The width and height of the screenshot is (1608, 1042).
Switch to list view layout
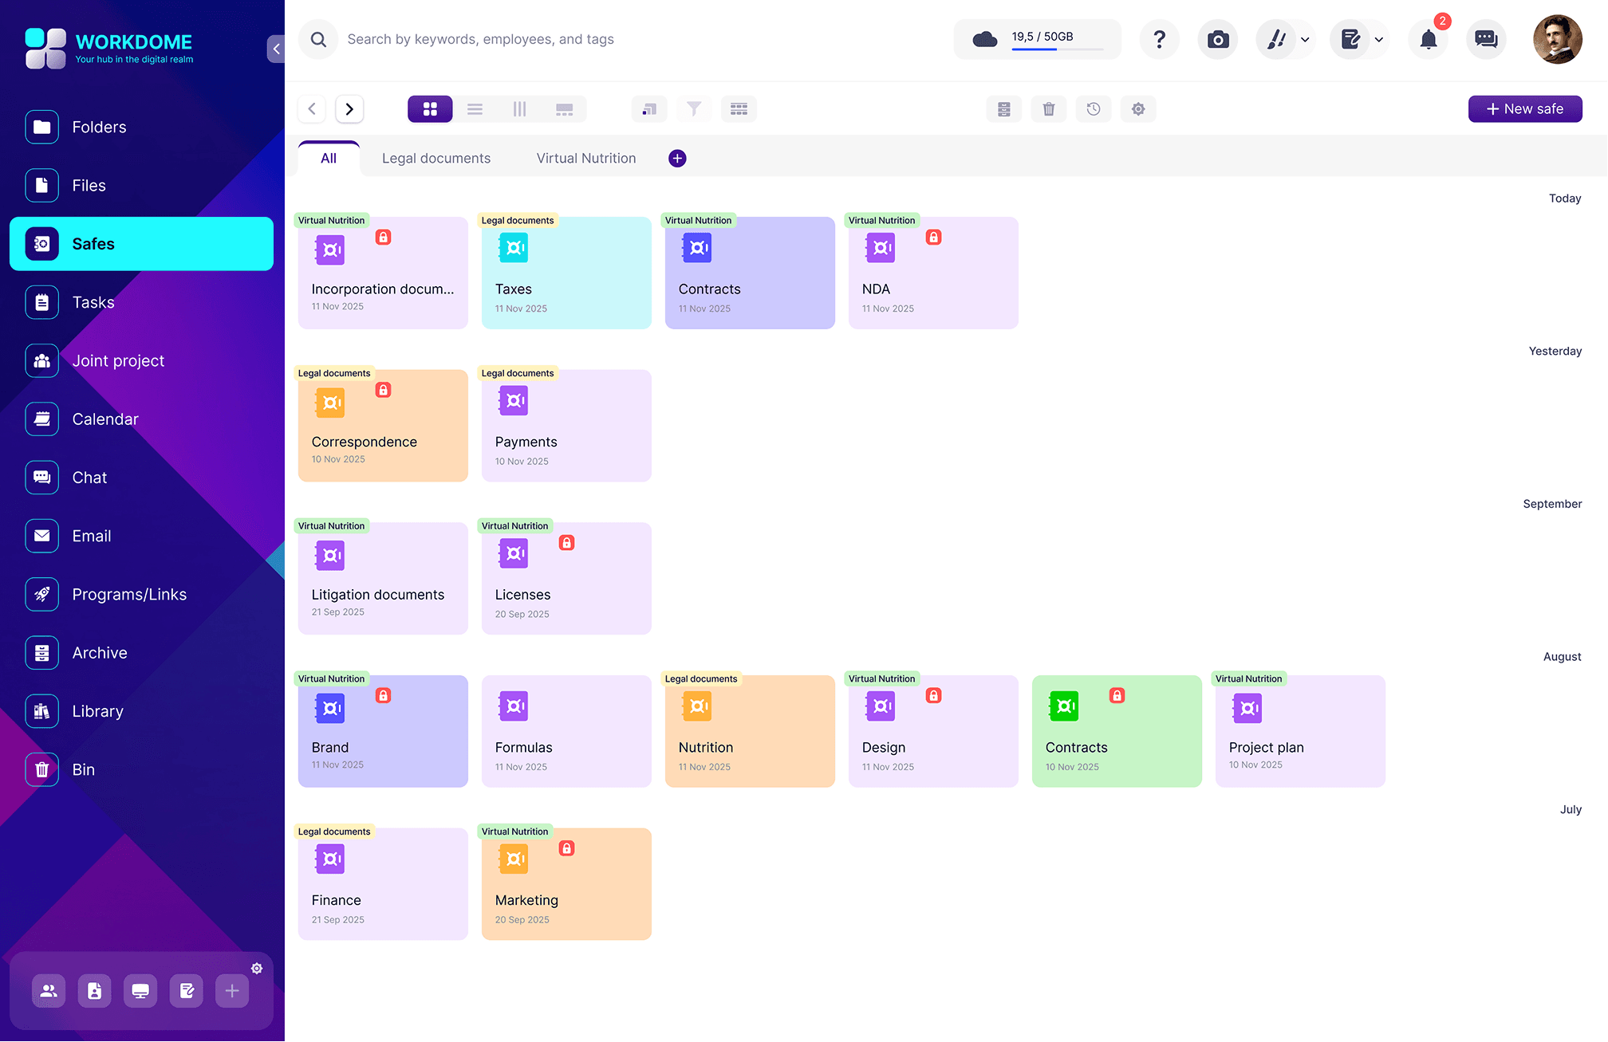click(x=475, y=109)
